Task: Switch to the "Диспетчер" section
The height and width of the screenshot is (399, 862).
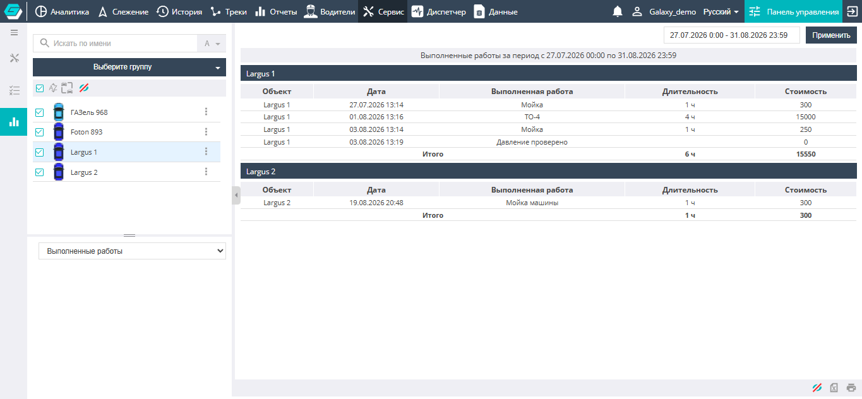Action: coord(438,11)
